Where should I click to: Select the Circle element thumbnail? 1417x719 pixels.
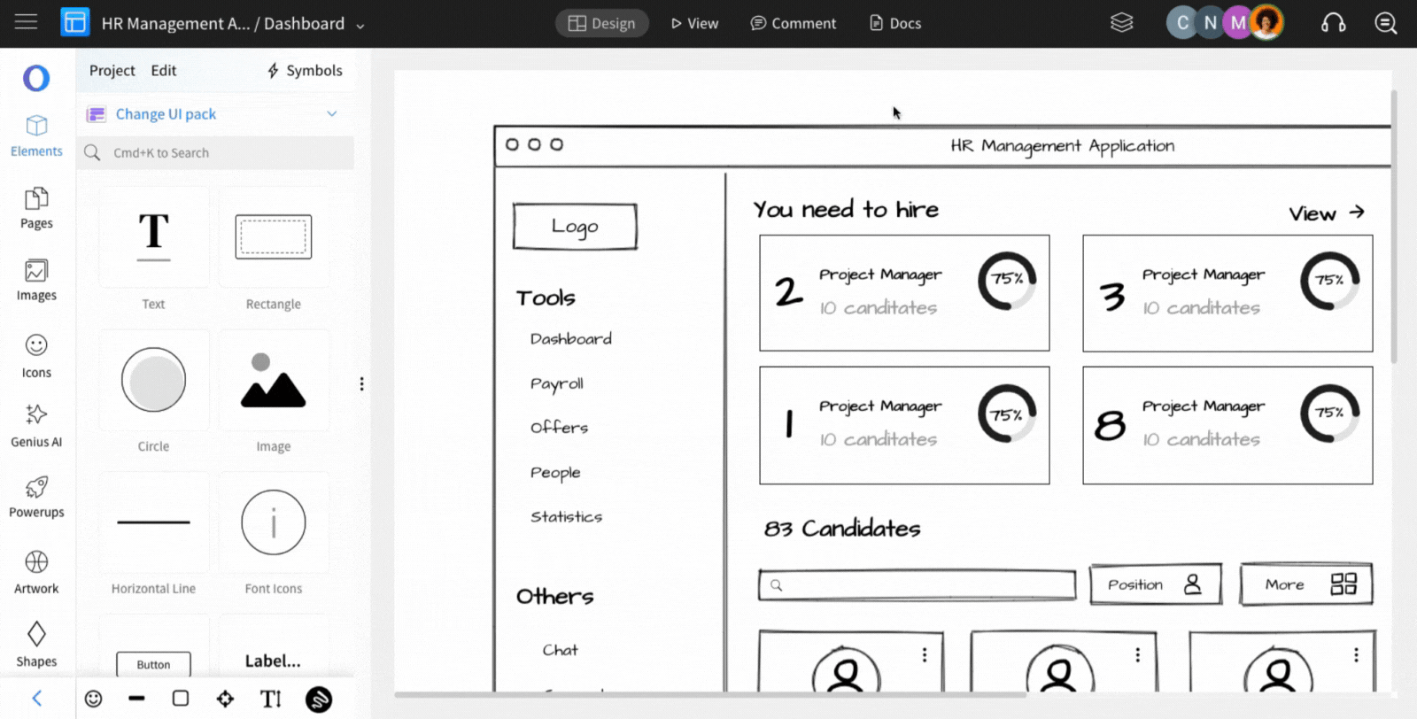153,380
